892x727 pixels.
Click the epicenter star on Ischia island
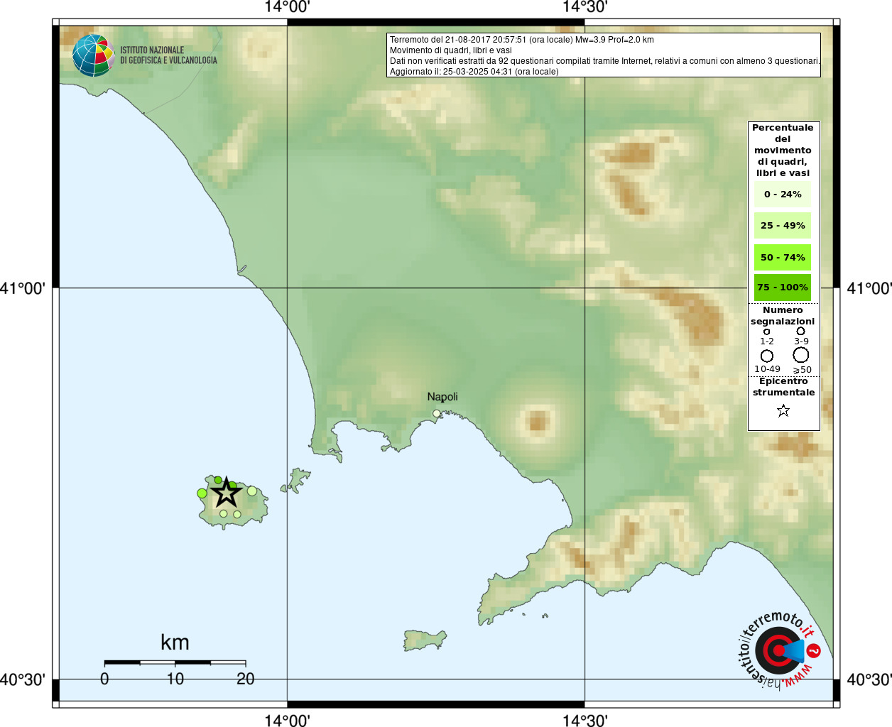point(227,492)
